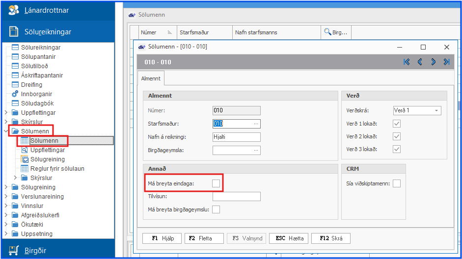Open Starfsmaður lookup ellipsis button

(256, 124)
